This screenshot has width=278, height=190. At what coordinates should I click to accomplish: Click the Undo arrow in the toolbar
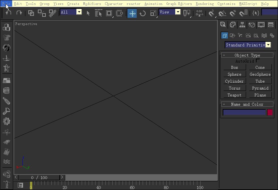coord(8,13)
